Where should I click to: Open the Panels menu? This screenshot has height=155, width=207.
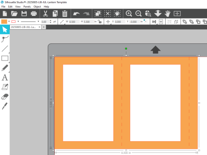point(27,6)
